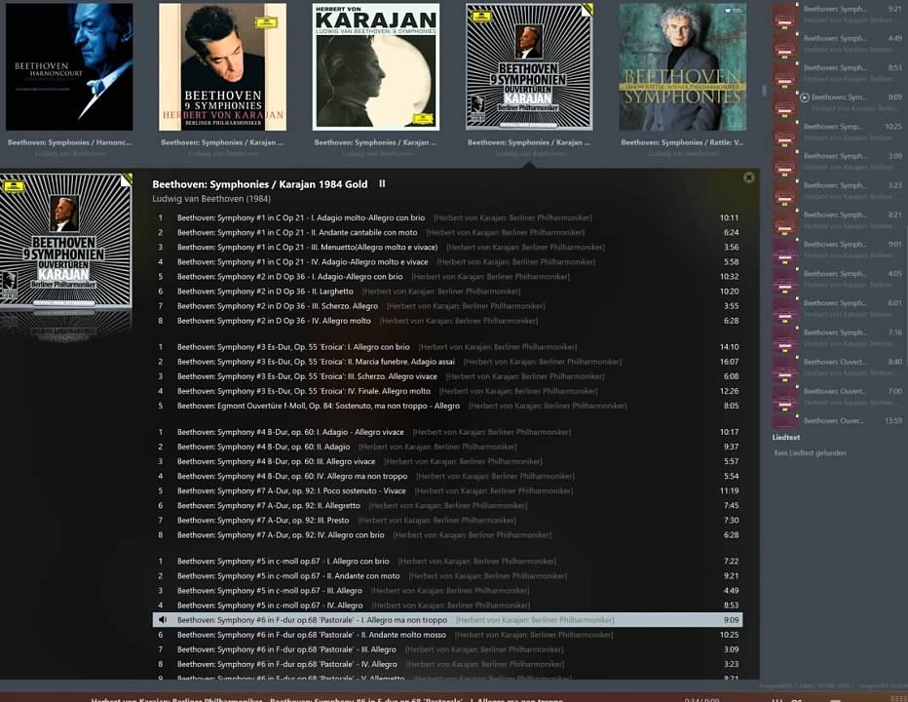Click 'Ludwig van Beethoven (1984)' subtitle
908x702 pixels.
coord(211,199)
